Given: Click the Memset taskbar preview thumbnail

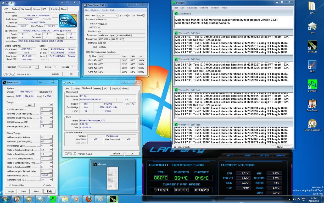Looking at the screenshot, I should click(x=113, y=177).
